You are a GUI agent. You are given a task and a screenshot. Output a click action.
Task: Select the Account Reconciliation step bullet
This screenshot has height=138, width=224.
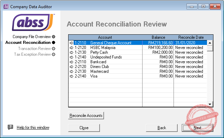click(54, 42)
